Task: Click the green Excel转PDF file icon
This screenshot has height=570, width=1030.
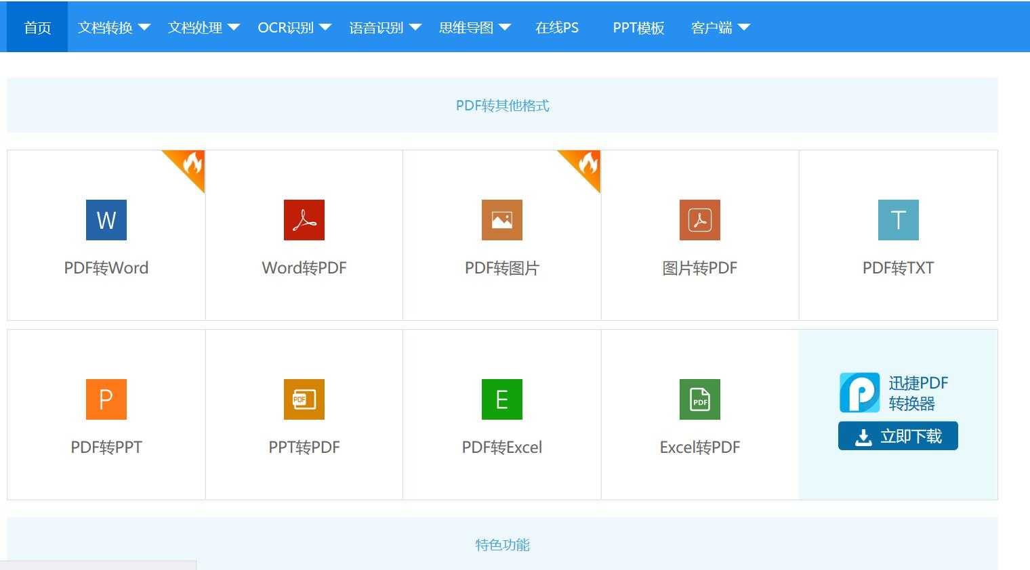Action: (700, 399)
